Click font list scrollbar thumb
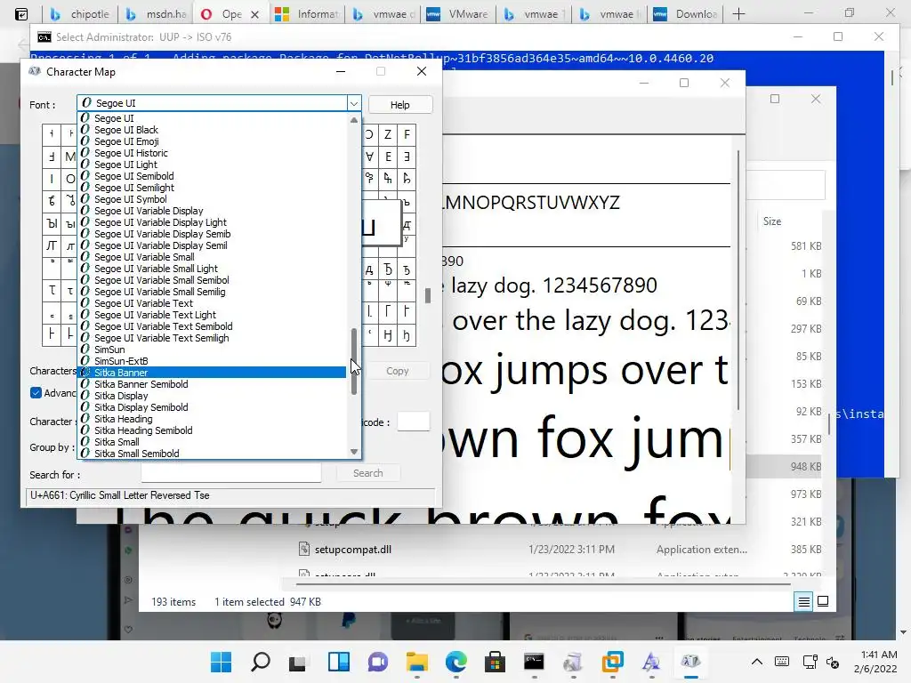Viewport: 911px width, 683px height. pos(354,361)
